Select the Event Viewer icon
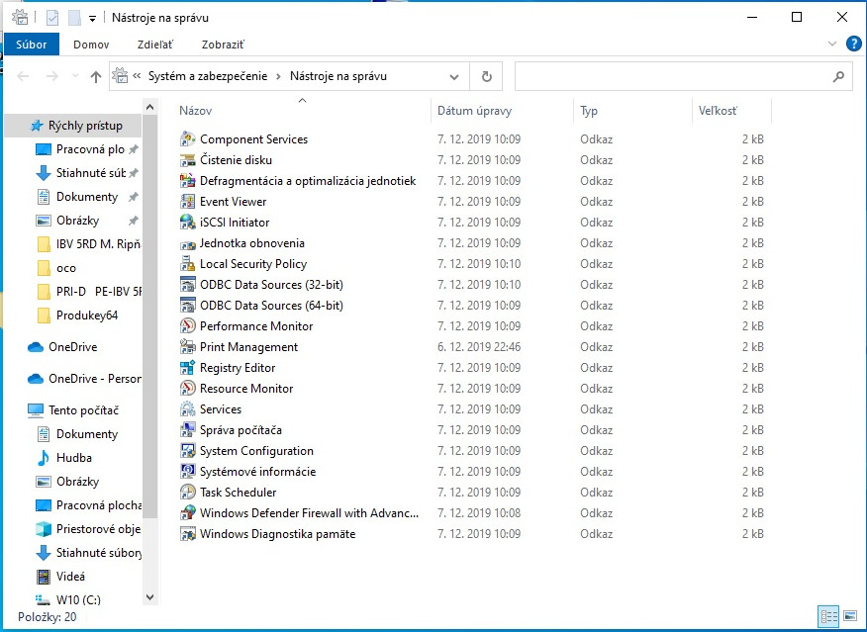Viewport: 867px width, 632px height. pyautogui.click(x=187, y=201)
